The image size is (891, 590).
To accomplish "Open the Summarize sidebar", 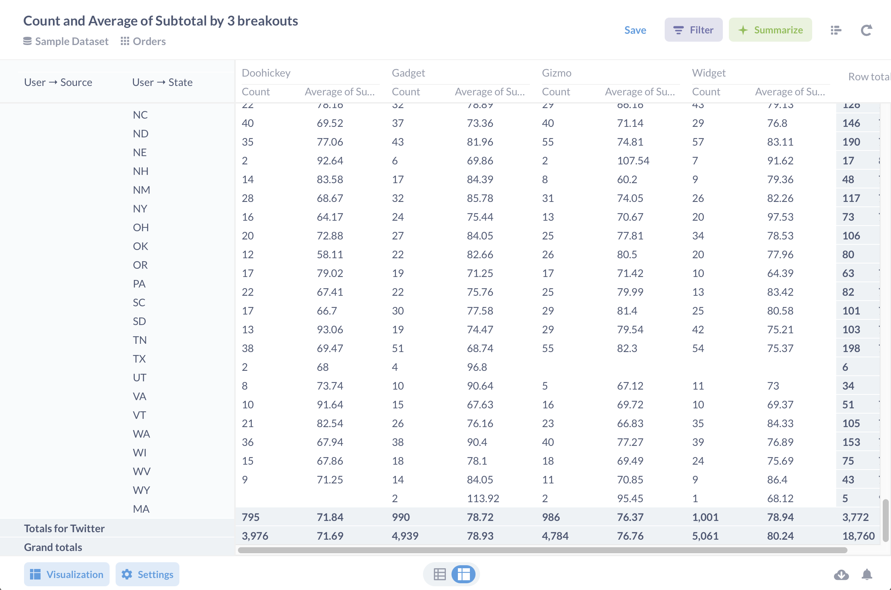I will click(770, 30).
